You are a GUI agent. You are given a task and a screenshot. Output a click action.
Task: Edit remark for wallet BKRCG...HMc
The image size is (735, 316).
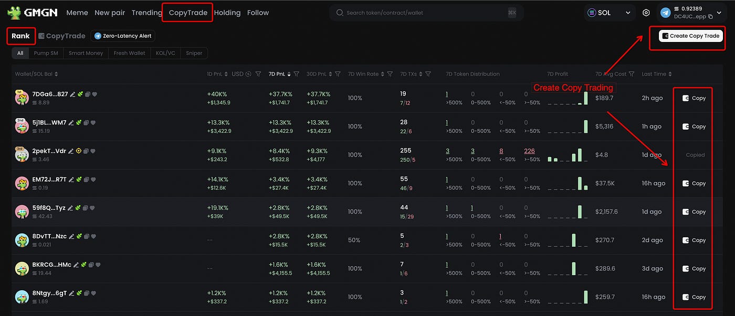click(x=76, y=265)
